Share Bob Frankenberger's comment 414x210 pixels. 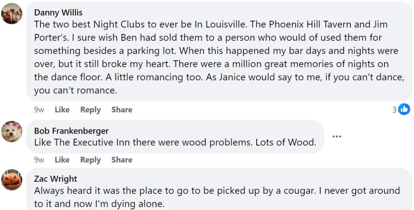click(122, 160)
